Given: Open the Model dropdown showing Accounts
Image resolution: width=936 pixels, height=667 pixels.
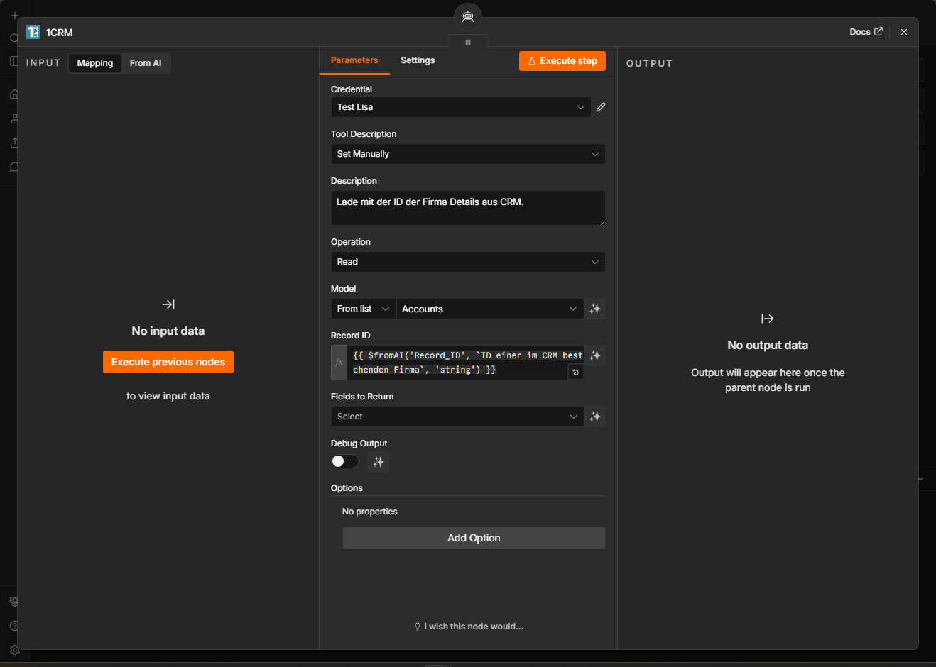Looking at the screenshot, I should 490,309.
